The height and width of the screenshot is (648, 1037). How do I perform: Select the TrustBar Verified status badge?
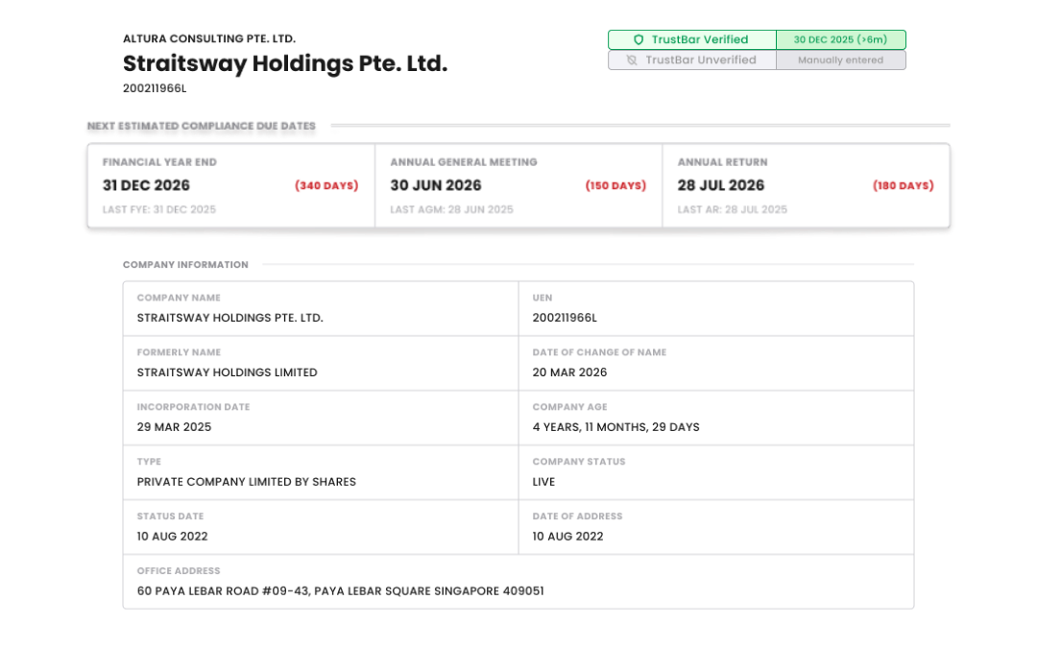tap(691, 39)
